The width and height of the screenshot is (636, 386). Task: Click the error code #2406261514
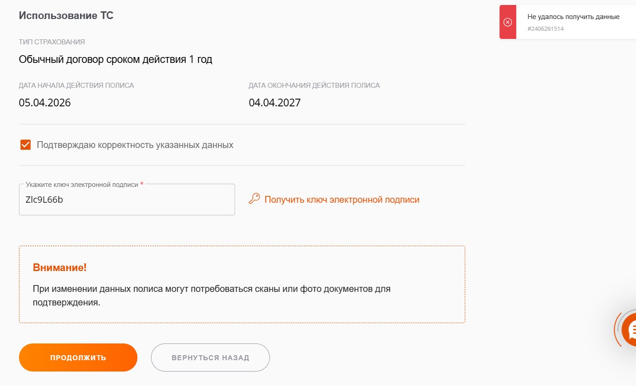point(546,29)
